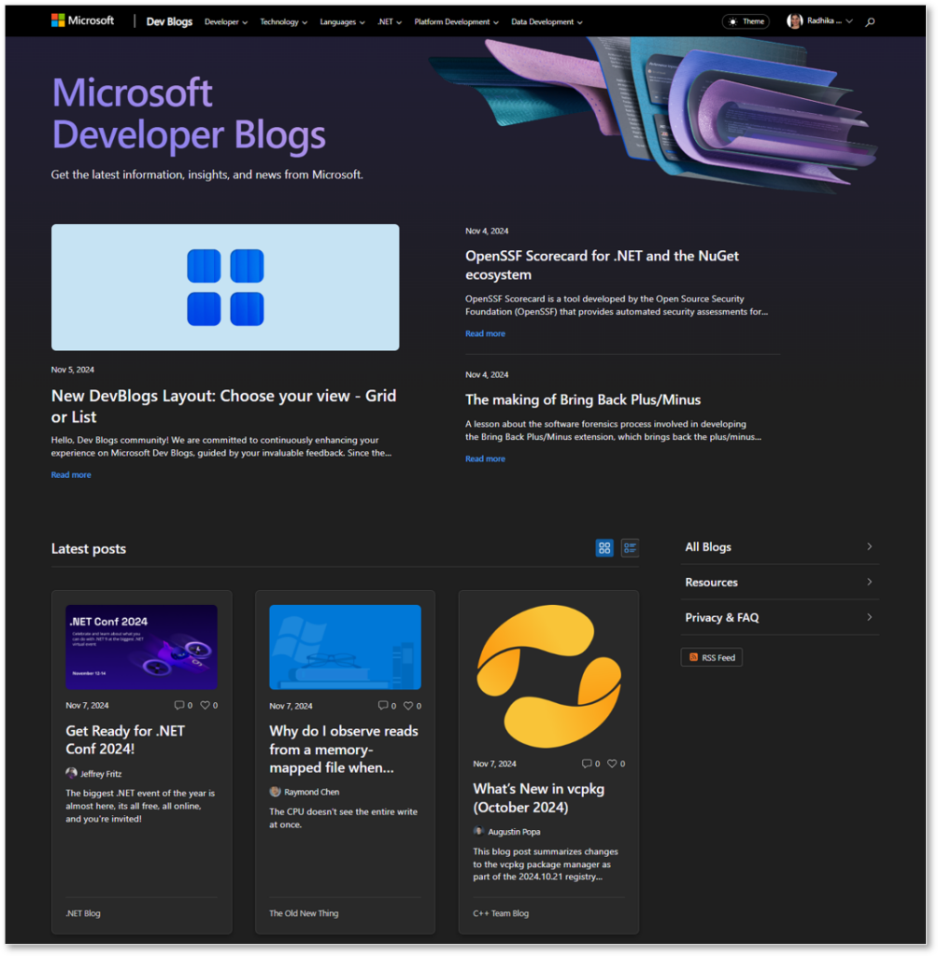Click the .NET Conf 2024 thumbnail
The height and width of the screenshot is (956, 938).
click(x=141, y=647)
